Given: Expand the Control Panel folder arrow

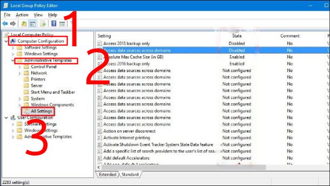Looking at the screenshot, I should 20,67.
